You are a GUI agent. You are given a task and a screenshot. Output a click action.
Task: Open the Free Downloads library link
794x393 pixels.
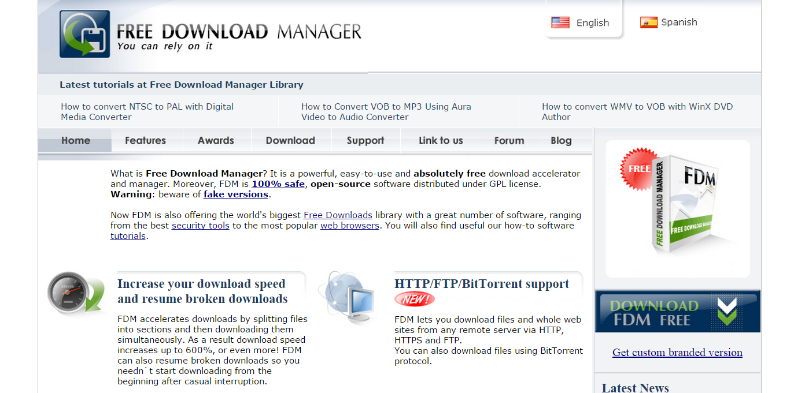coord(338,215)
